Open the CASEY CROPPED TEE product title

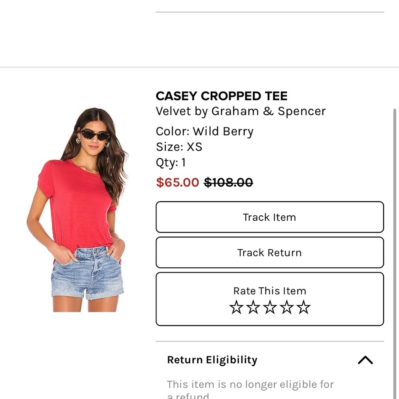pyautogui.click(x=222, y=96)
